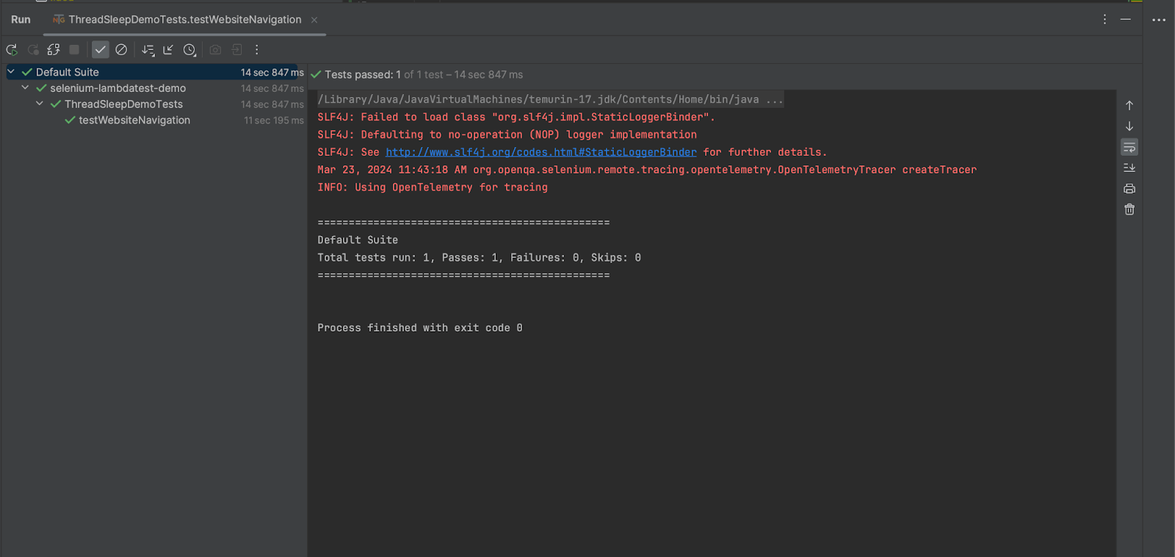Click the 'Total tests run: 1' summary line
1175x557 pixels.
(x=479, y=258)
